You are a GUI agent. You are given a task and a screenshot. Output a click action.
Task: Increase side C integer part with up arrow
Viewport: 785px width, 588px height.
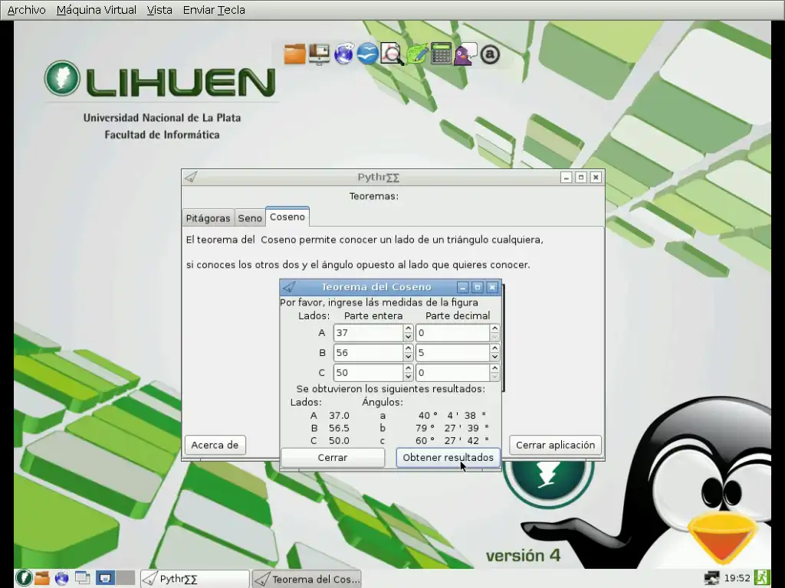click(x=408, y=368)
